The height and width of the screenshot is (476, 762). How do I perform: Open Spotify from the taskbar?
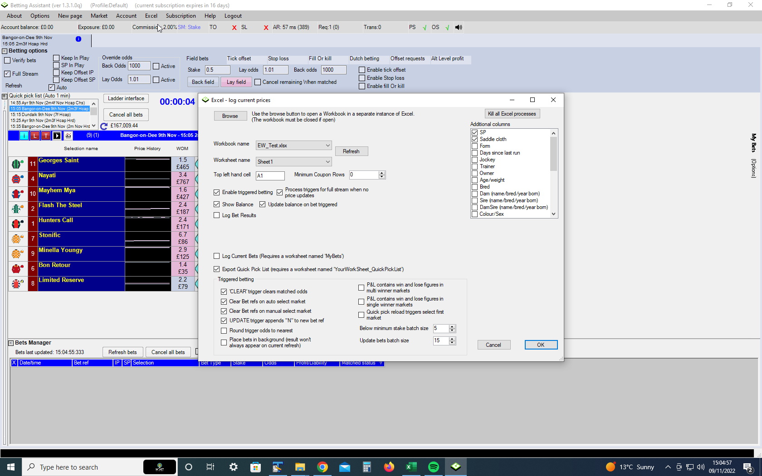click(x=434, y=467)
